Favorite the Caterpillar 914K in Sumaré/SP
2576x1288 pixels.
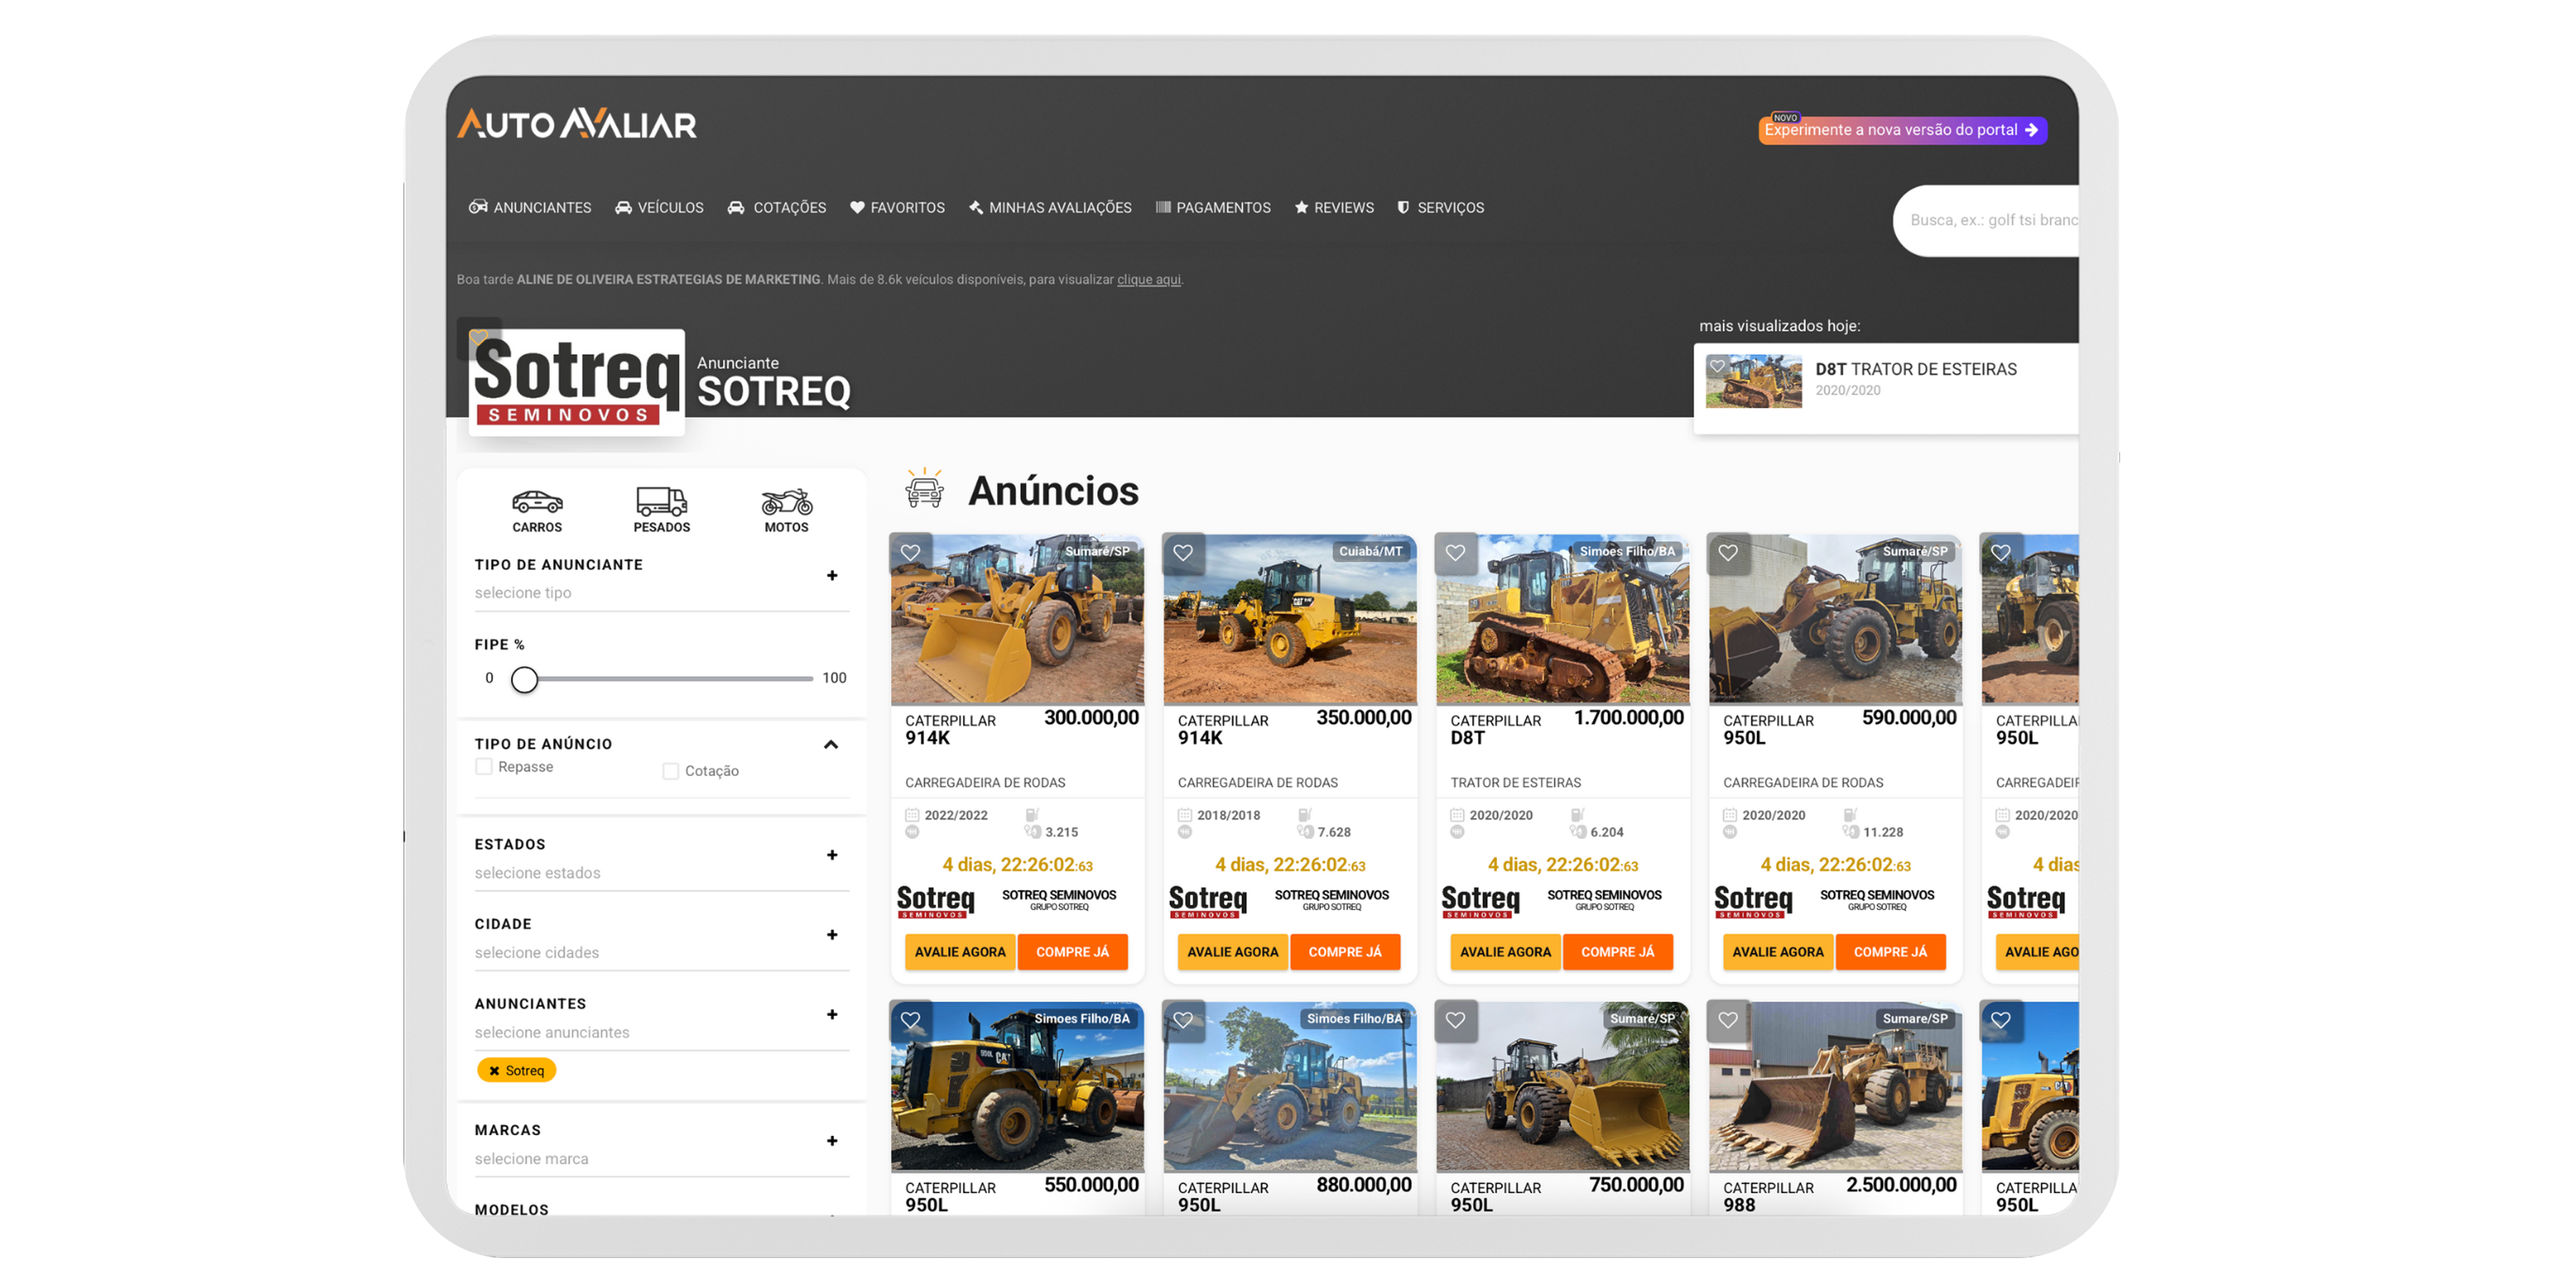point(911,553)
